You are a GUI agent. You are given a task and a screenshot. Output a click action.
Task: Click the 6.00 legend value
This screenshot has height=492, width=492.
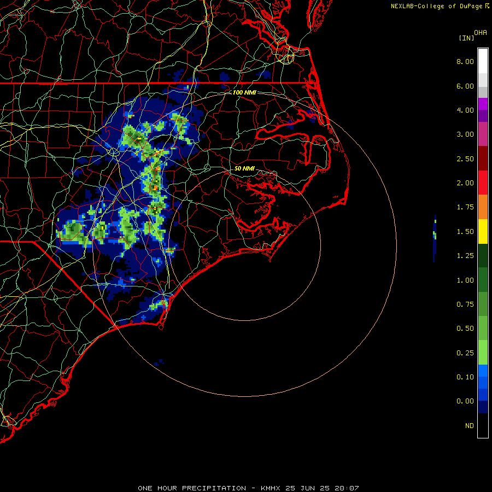pyautogui.click(x=465, y=86)
